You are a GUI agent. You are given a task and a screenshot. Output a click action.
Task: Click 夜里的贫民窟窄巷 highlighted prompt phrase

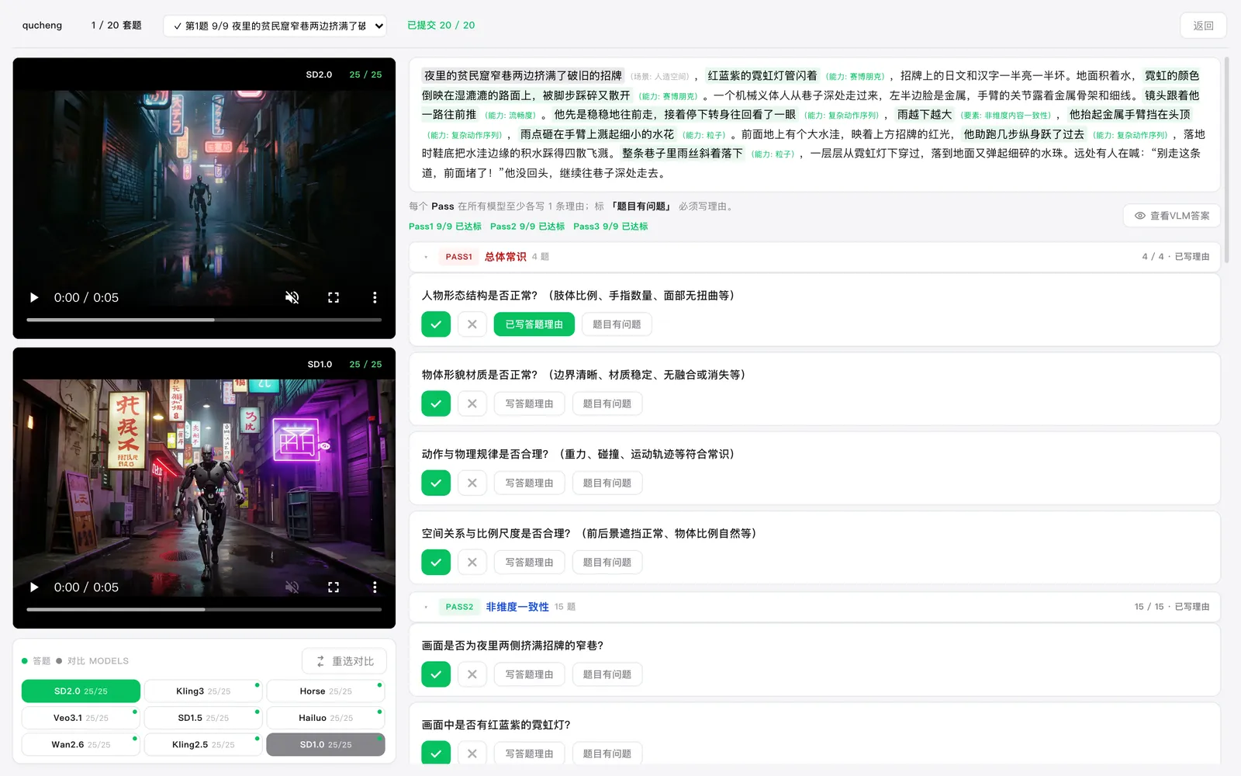click(x=523, y=75)
